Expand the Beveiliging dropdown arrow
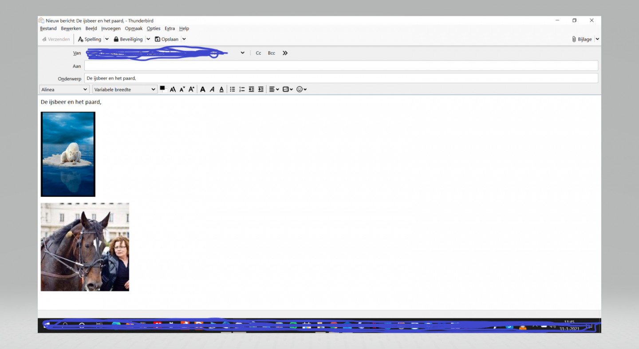 click(x=148, y=39)
